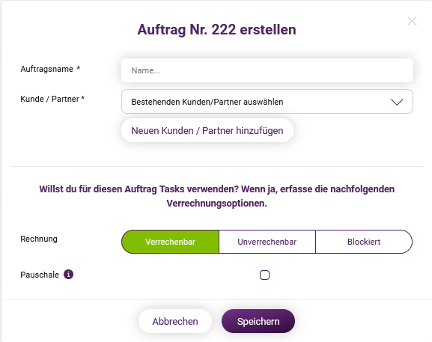Cancel with the Abbrechen button

pyautogui.click(x=175, y=321)
